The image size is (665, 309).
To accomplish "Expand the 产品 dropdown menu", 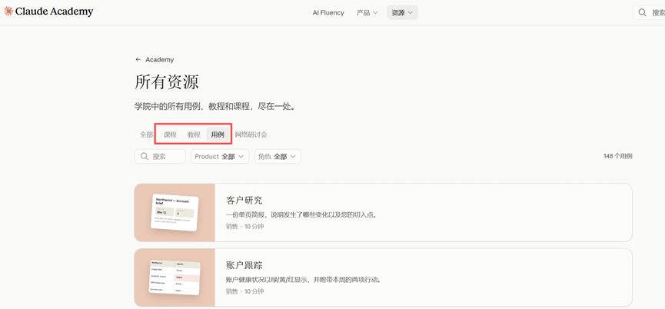I will pos(367,13).
